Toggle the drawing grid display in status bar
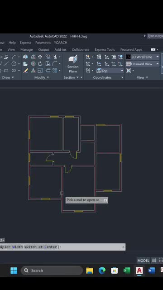This screenshot has width=163, height=290. click(154, 261)
